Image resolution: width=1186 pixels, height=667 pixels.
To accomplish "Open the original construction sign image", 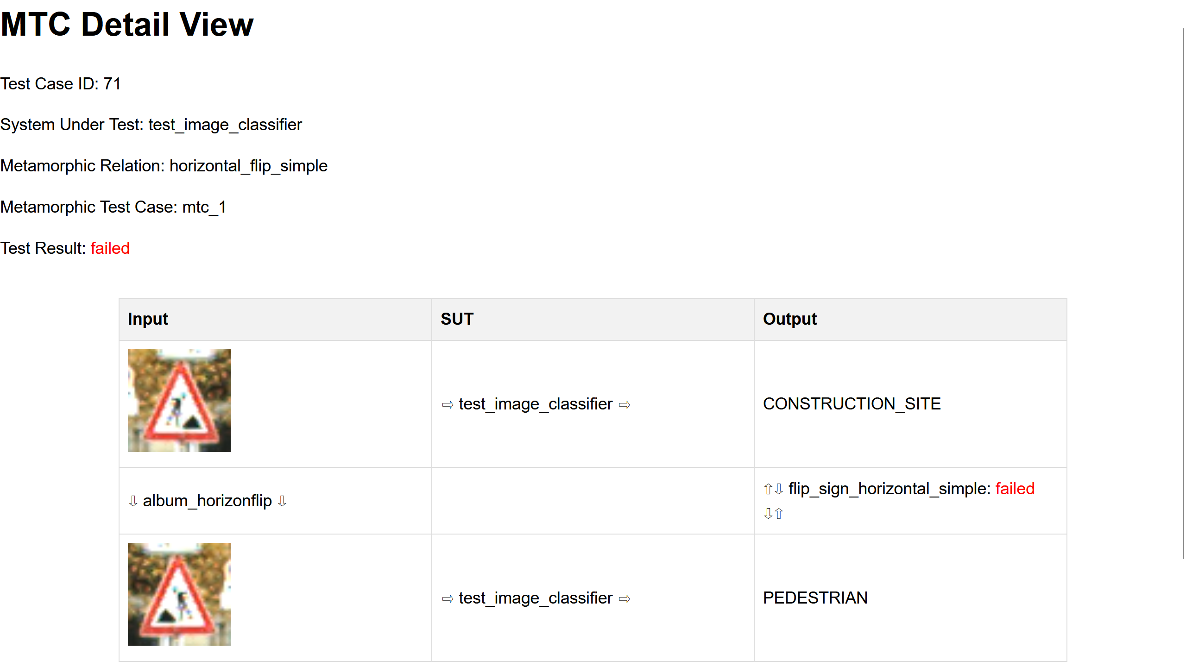I will click(x=179, y=401).
